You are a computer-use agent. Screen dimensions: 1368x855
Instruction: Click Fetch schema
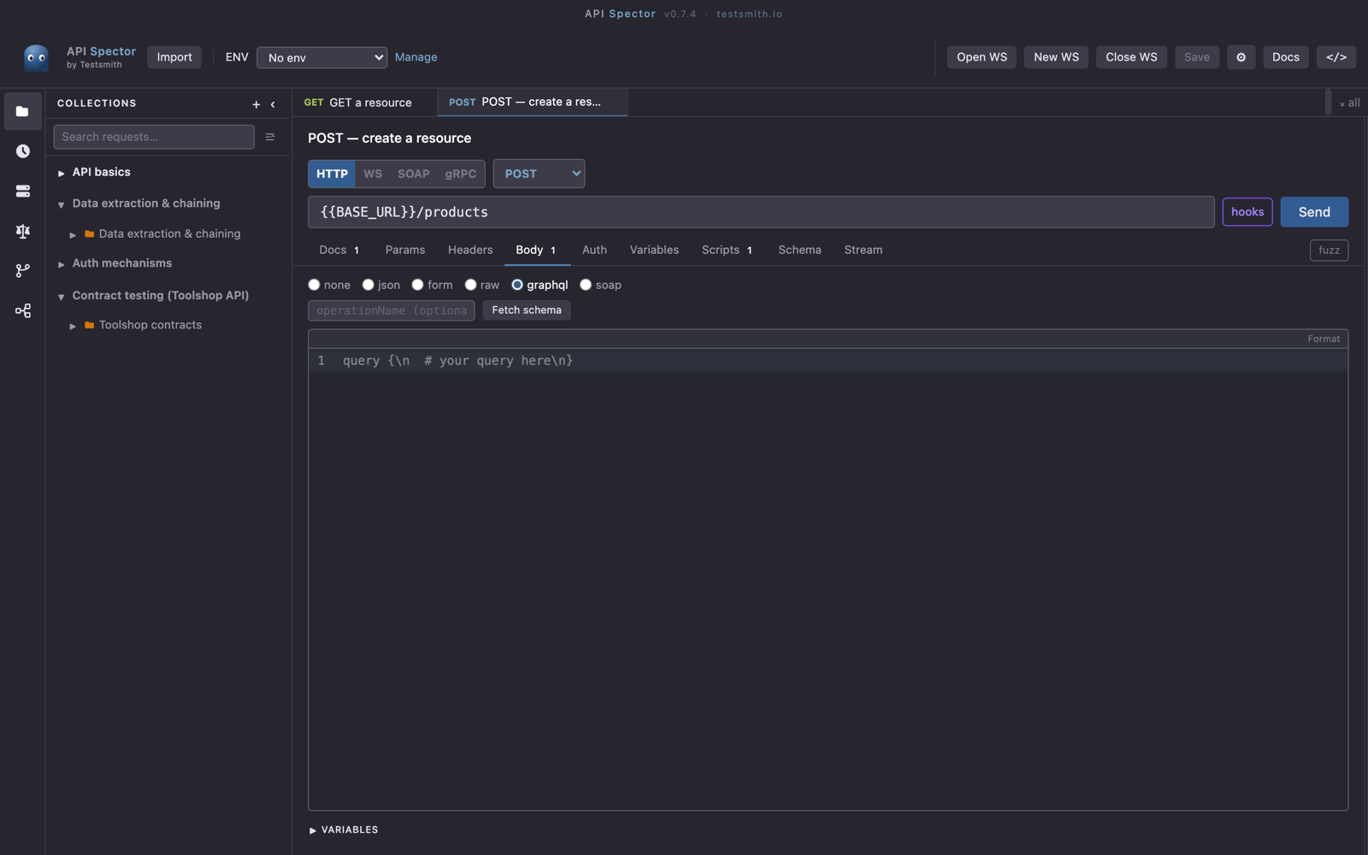coord(527,310)
